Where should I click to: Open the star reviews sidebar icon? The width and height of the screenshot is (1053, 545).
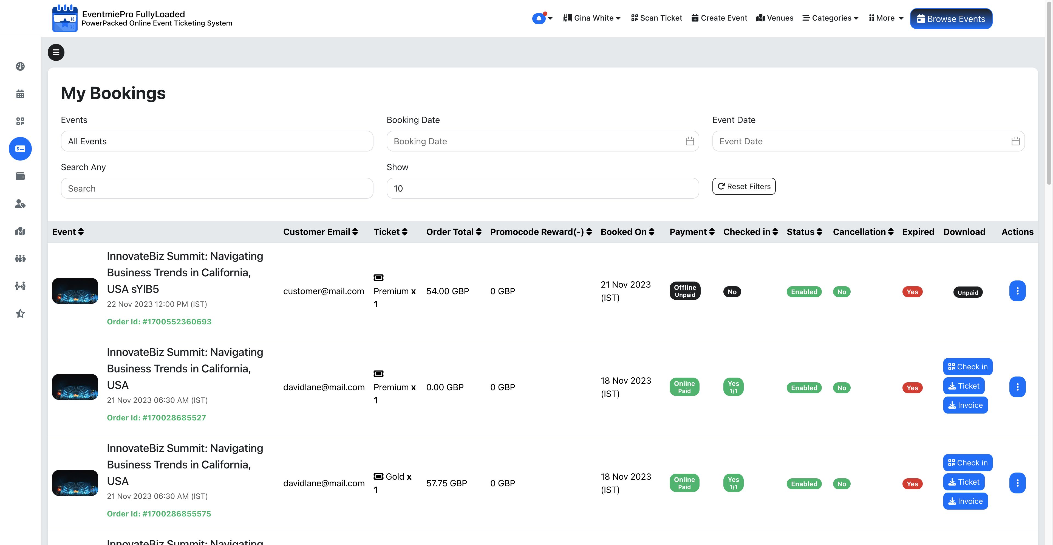20,313
